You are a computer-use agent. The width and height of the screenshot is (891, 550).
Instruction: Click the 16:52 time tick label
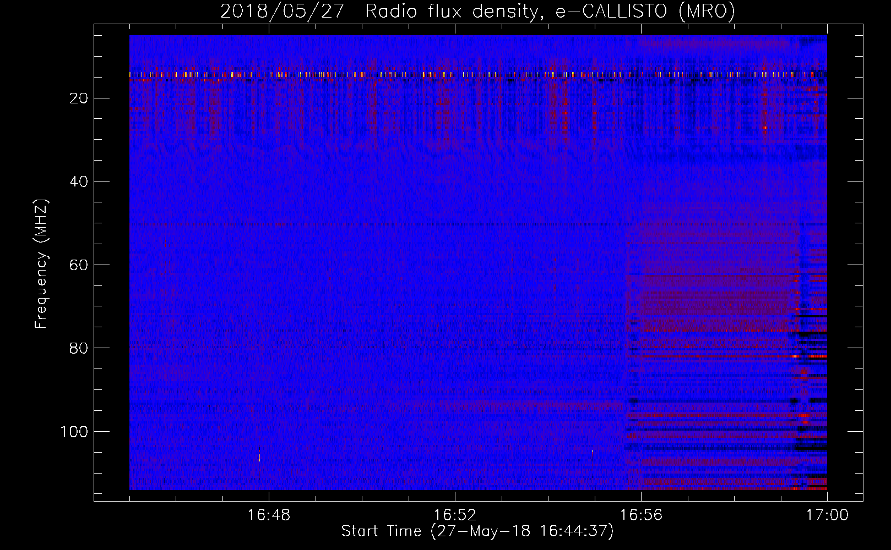[455, 515]
